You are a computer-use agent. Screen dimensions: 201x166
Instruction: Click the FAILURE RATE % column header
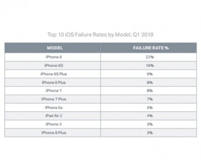tap(151, 48)
